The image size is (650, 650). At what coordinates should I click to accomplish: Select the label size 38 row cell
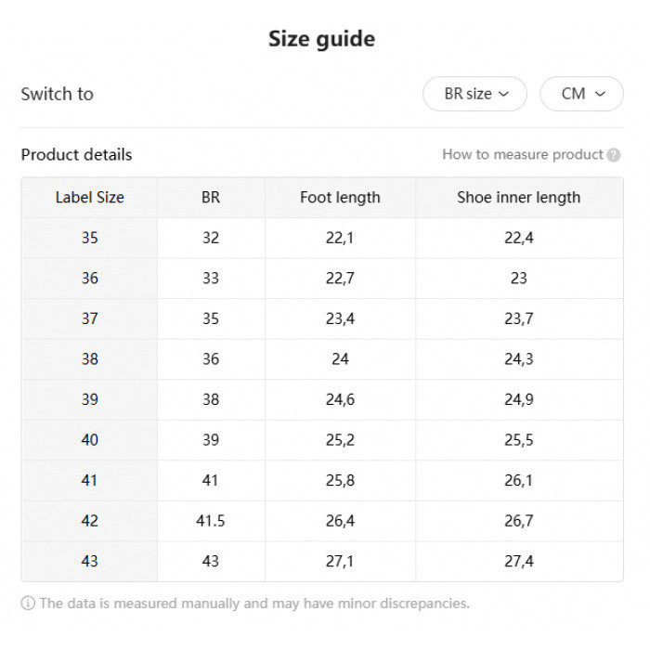point(89,359)
